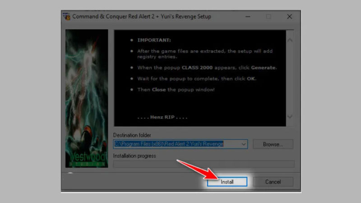Minimize the setup window
The image size is (361, 203).
tap(248, 17)
